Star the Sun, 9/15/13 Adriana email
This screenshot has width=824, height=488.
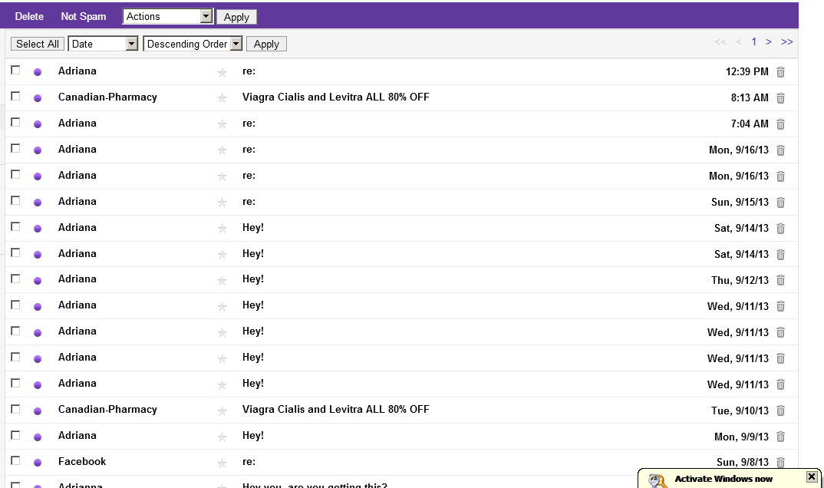point(222,203)
